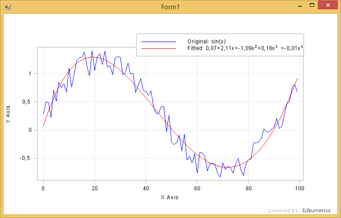This screenshot has height=218, width=341.
Task: Select the 'Original: sin(x)' legend label
Action: pos(207,42)
